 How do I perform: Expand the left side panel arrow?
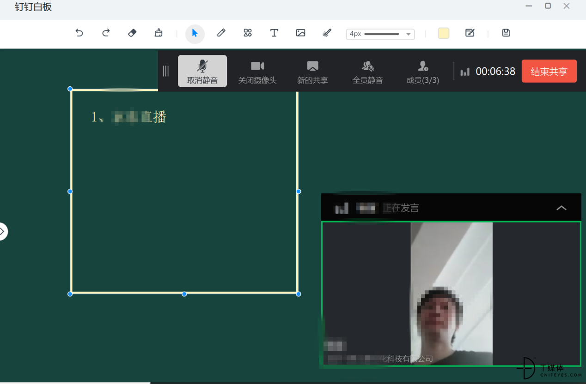point(2,231)
